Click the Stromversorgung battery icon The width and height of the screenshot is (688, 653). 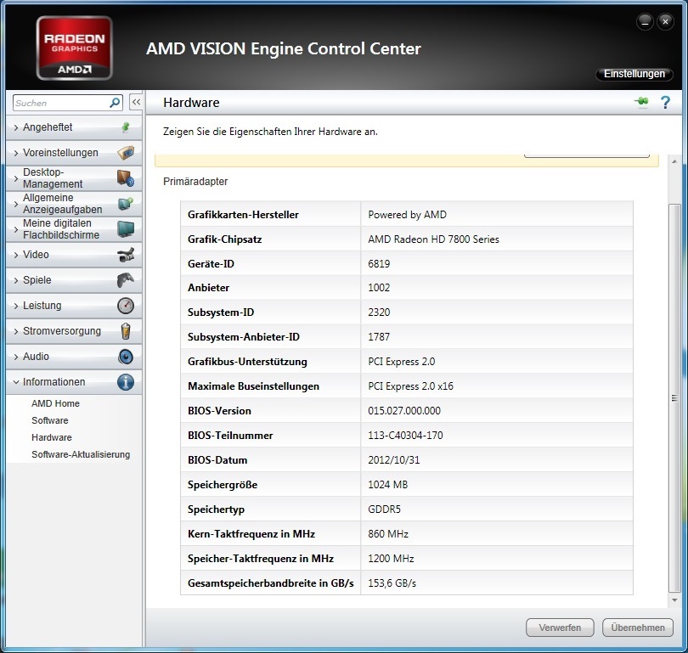tap(126, 331)
